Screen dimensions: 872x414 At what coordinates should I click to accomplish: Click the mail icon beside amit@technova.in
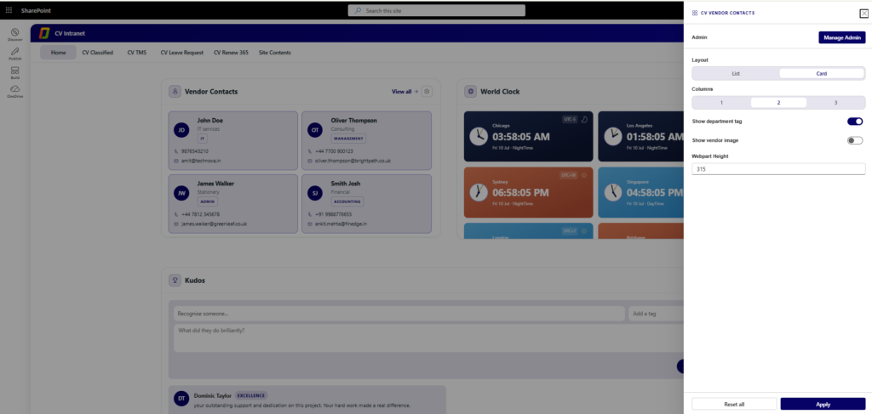176,161
